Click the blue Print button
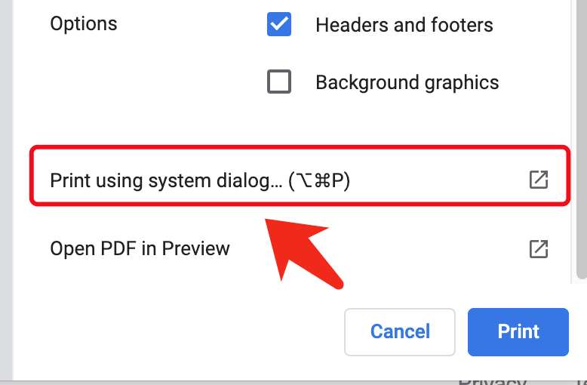The width and height of the screenshot is (587, 385). coord(518,331)
